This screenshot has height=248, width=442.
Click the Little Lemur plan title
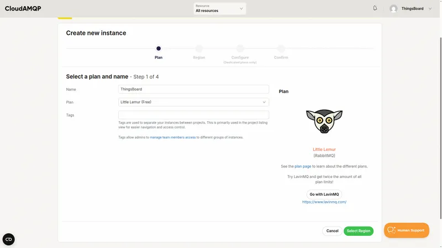[324, 149]
